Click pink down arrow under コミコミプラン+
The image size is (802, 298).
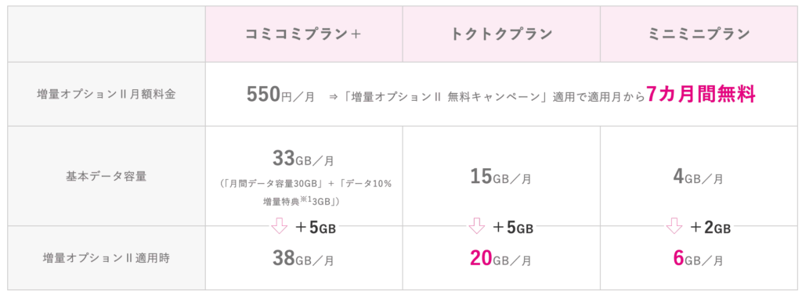point(280,225)
